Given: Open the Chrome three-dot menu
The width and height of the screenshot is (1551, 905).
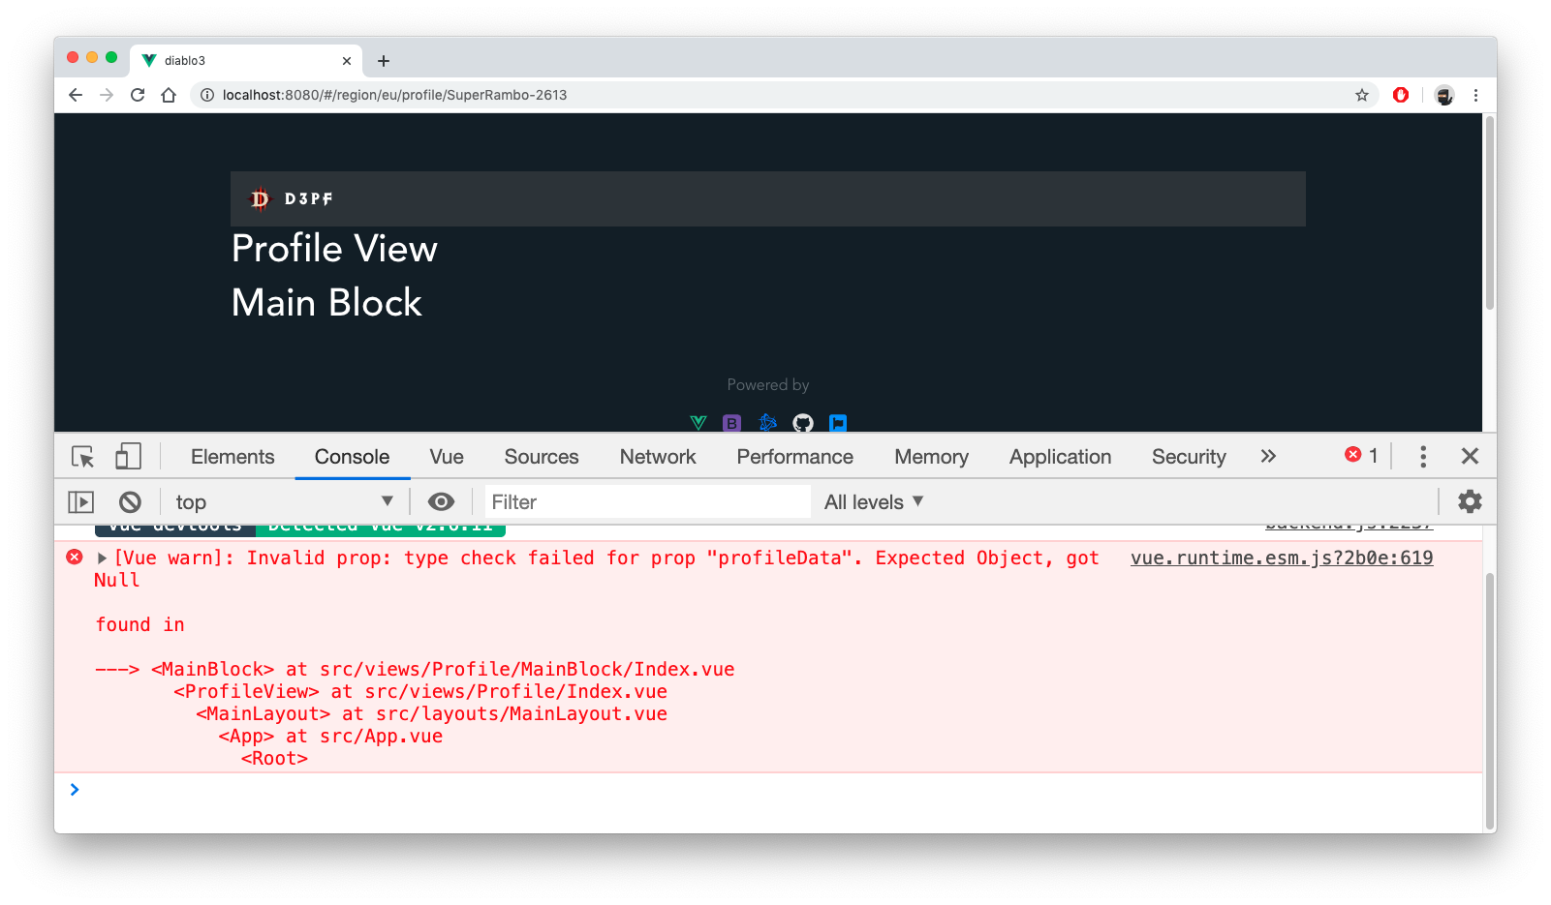Looking at the screenshot, I should 1475,95.
